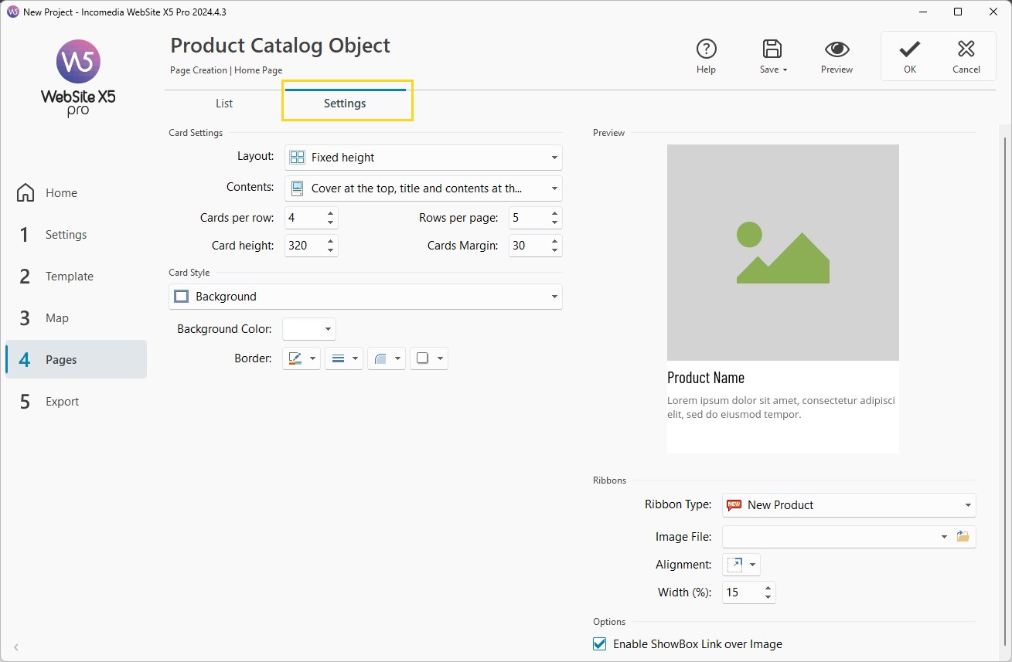Click the Preview eye icon
This screenshot has width=1012, height=662.
[837, 49]
